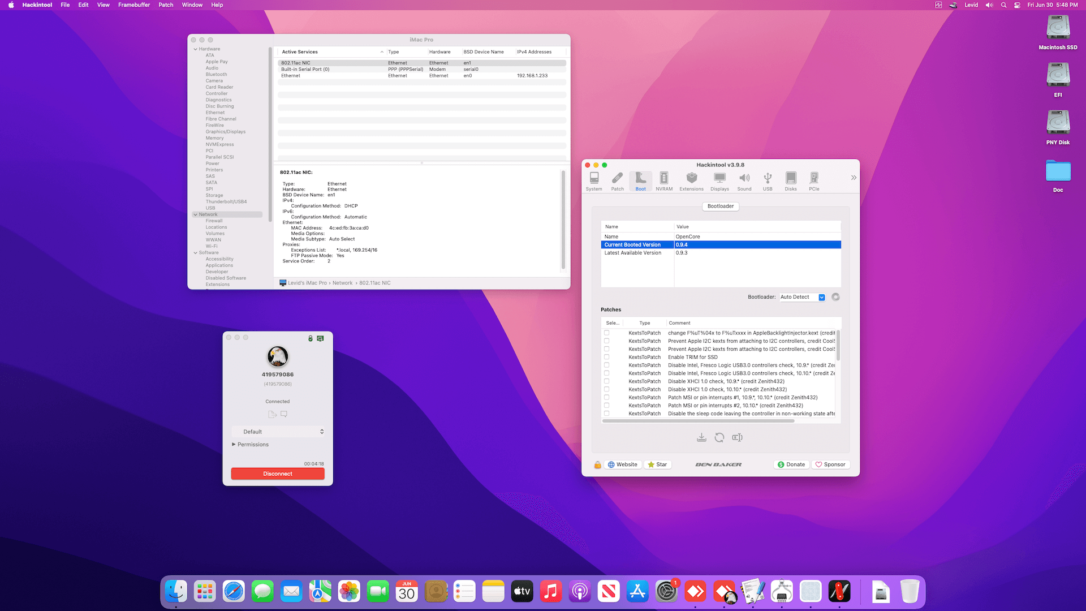Screen dimensions: 1086x611
Task: Click the Disks toolbar icon
Action: tap(790, 181)
